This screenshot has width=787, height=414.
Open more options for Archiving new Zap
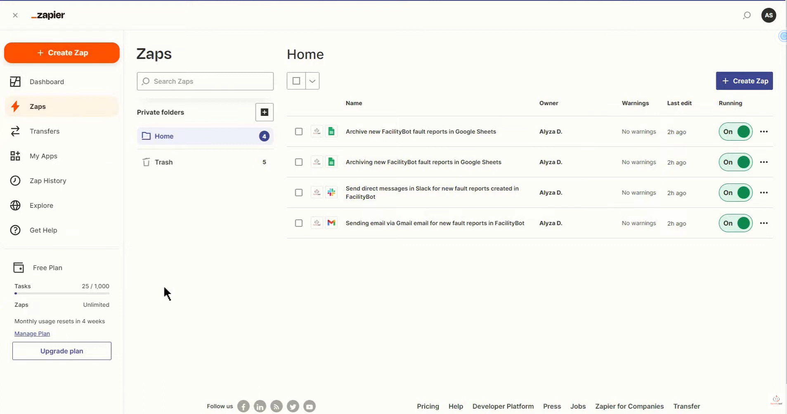764,162
